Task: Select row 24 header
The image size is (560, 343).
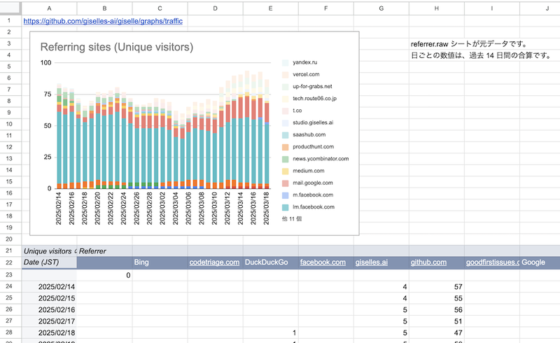Action: pos(9,286)
